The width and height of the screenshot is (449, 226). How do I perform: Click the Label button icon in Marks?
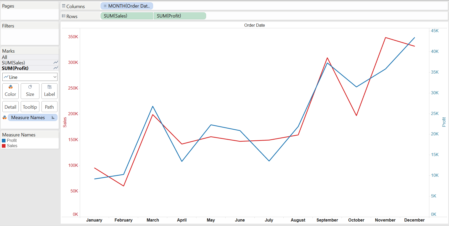click(49, 87)
